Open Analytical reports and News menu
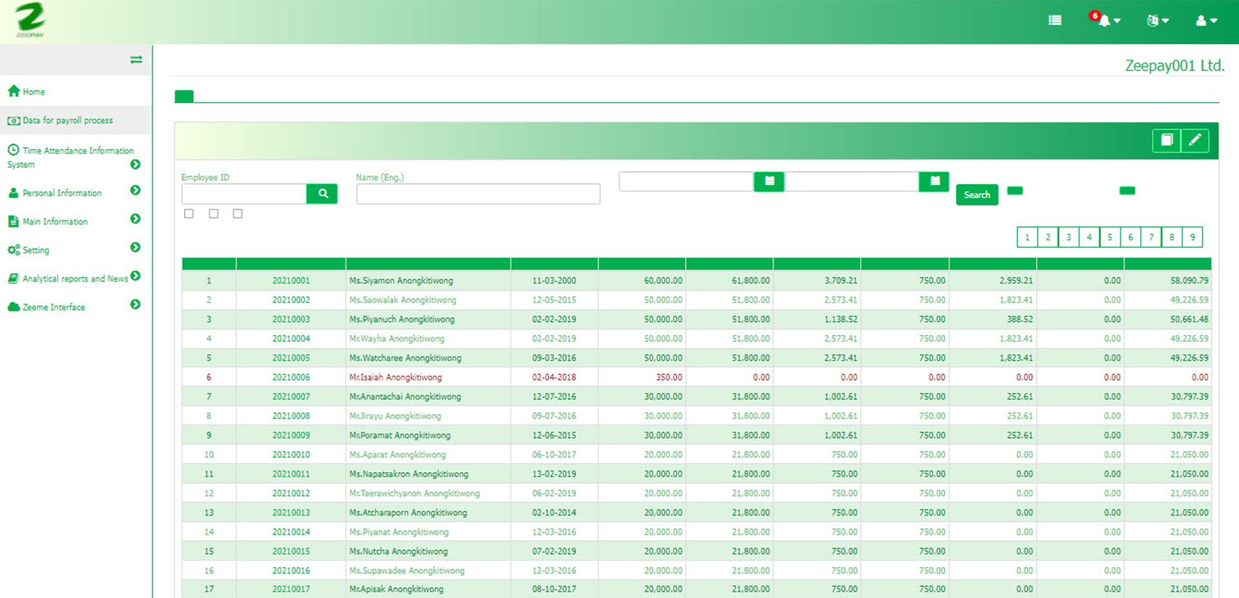 pyautogui.click(x=75, y=279)
